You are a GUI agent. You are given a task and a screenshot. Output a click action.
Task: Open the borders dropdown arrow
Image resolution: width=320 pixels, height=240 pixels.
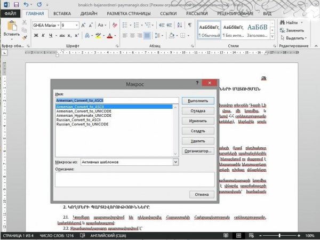[x=188, y=36]
